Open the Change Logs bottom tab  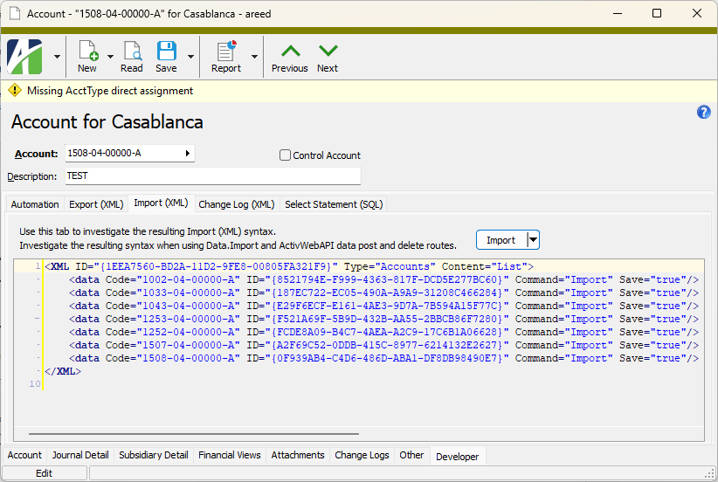tap(362, 455)
